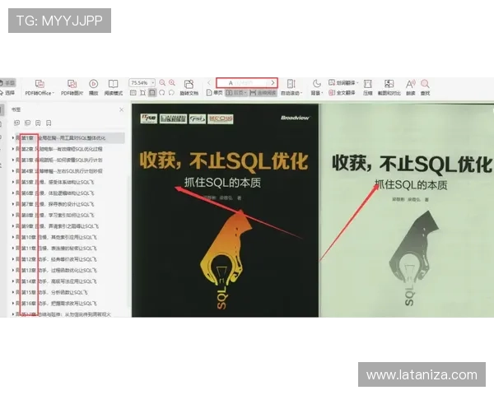Click actual size view icon under zoom box
The width and height of the screenshot is (494, 395).
pyautogui.click(x=133, y=93)
